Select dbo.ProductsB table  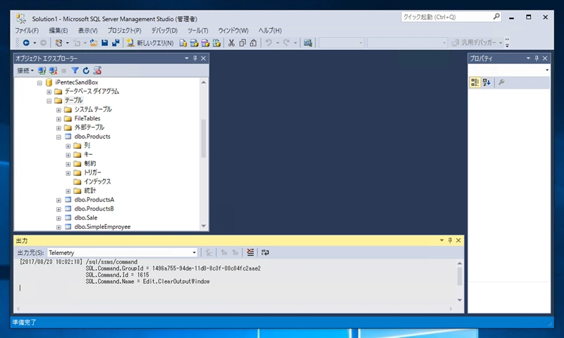tap(94, 208)
